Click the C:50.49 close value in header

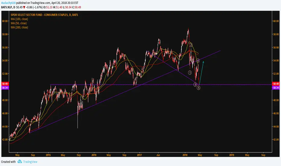pyautogui.click(x=77, y=7)
